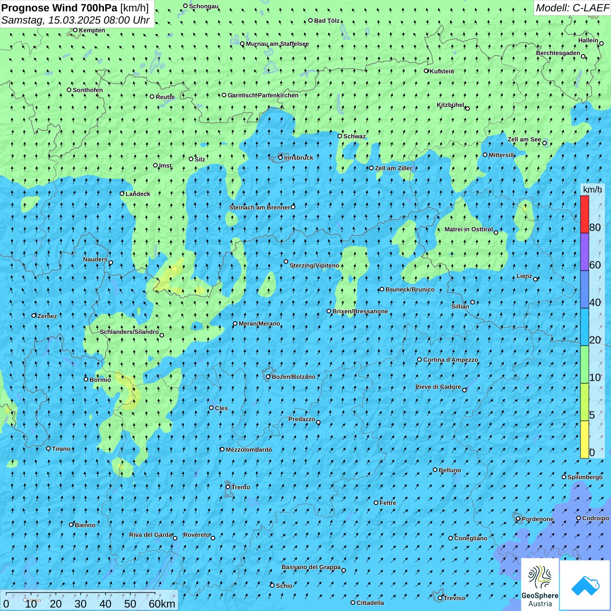This screenshot has height=611, width=611.
Task: Click the Brixen/Bressanone label
Action: 360,311
